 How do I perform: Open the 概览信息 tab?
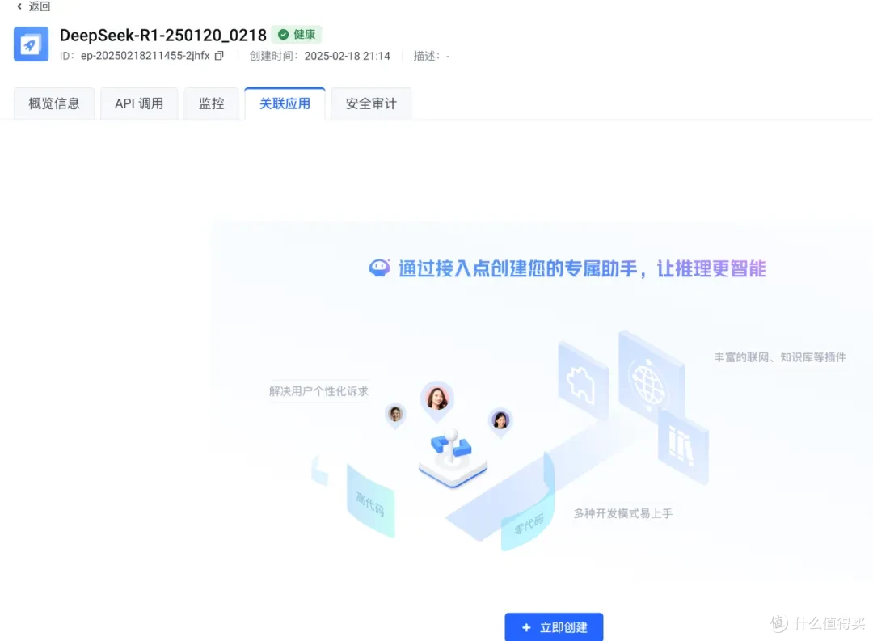click(54, 103)
